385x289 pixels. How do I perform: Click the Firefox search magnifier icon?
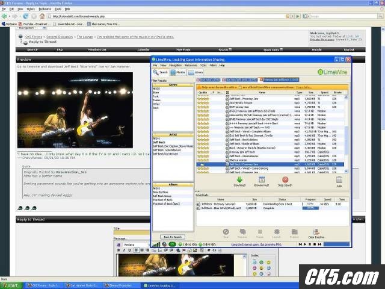pos(381,16)
